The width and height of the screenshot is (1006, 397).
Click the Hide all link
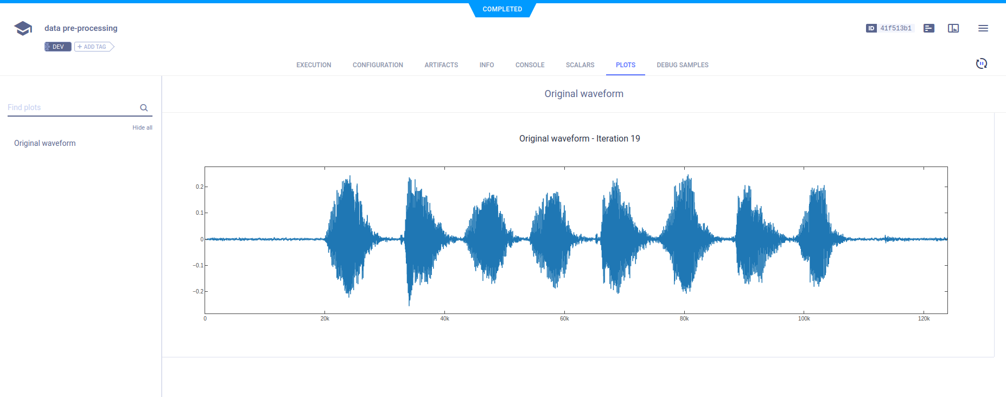pos(142,127)
